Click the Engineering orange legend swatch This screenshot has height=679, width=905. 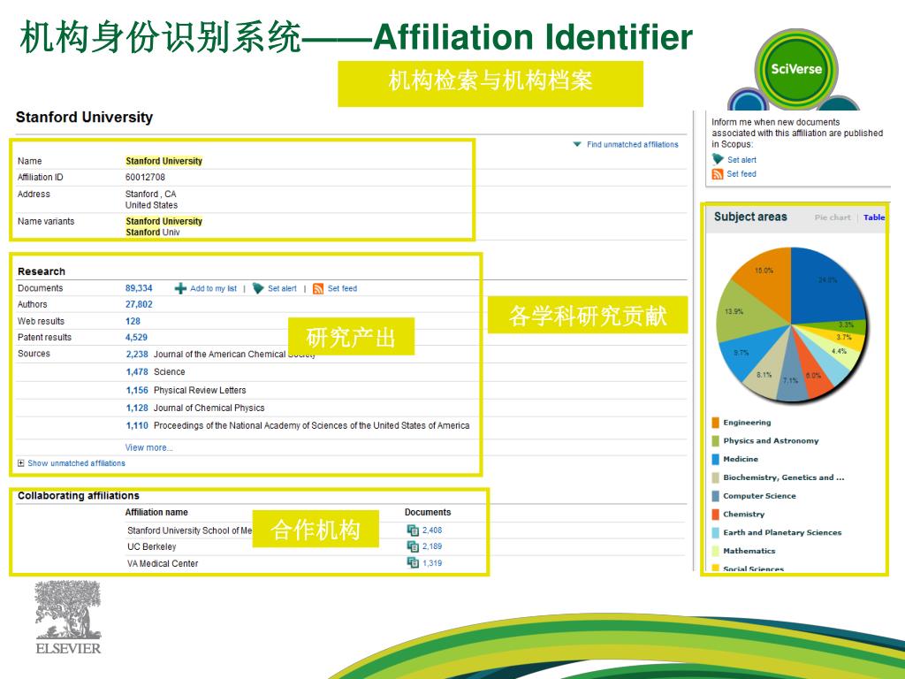pos(716,423)
